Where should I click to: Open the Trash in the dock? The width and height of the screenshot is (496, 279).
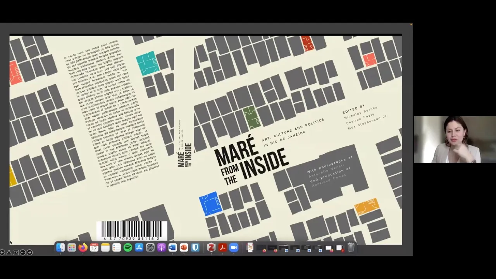tap(351, 248)
